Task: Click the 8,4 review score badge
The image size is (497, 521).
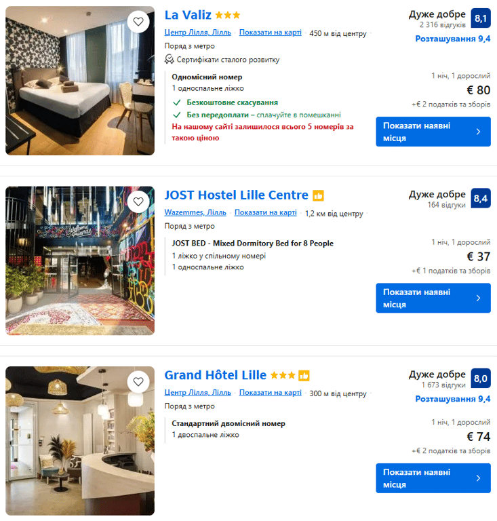Action: (x=481, y=198)
